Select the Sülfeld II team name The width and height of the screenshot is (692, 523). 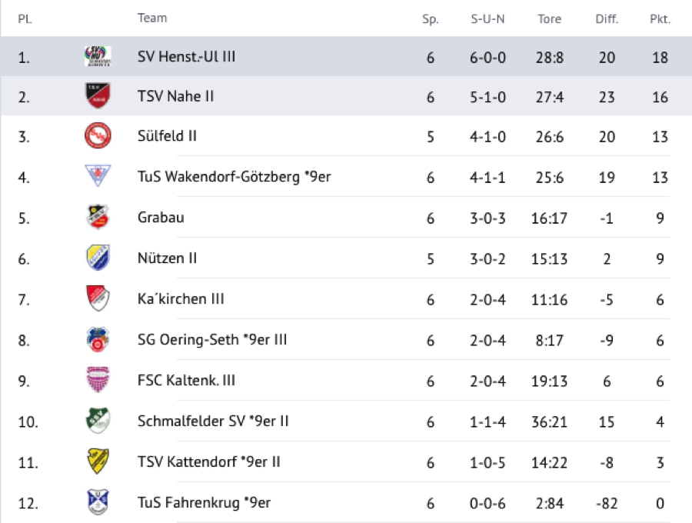167,136
